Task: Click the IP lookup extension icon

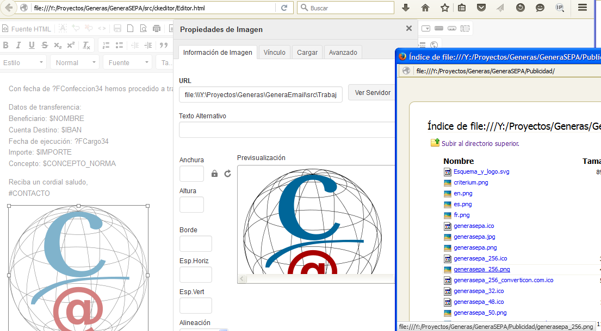Action: pyautogui.click(x=560, y=8)
